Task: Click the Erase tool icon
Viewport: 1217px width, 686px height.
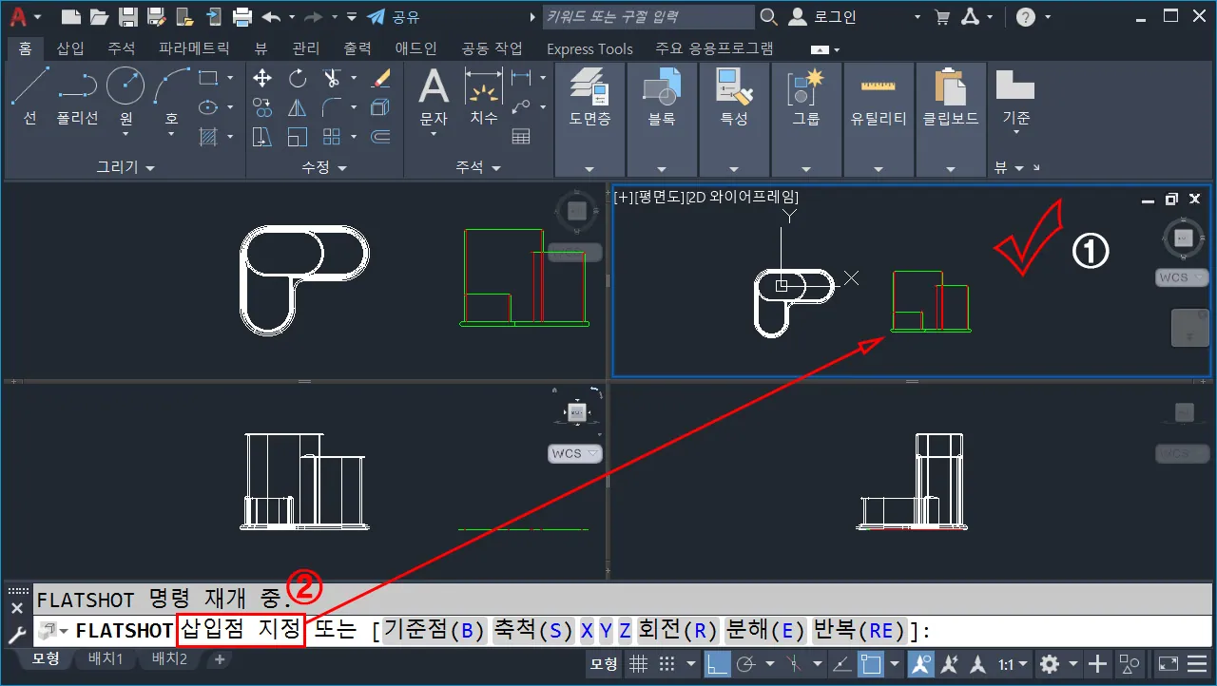Action: [380, 78]
